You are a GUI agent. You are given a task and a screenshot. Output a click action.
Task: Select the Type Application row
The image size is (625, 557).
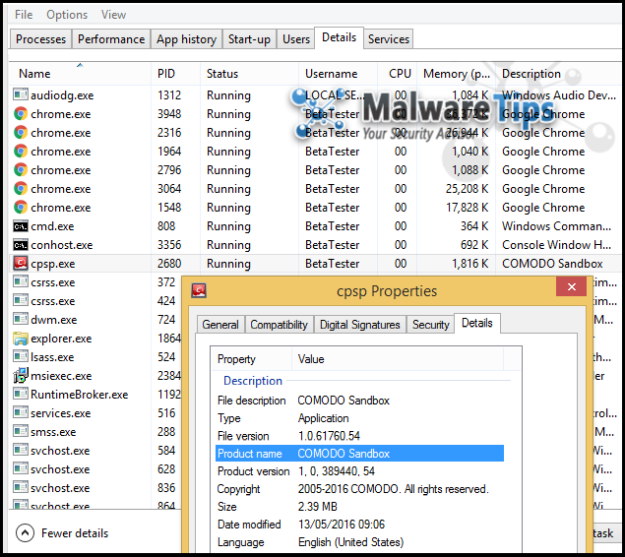coord(359,418)
